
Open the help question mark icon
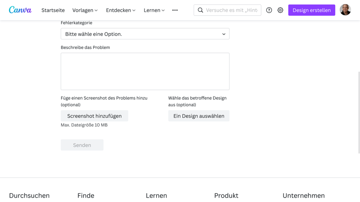click(x=269, y=10)
